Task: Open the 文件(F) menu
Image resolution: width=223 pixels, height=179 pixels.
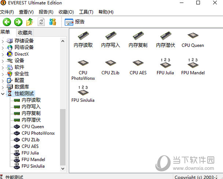Action: pyautogui.click(x=7, y=12)
